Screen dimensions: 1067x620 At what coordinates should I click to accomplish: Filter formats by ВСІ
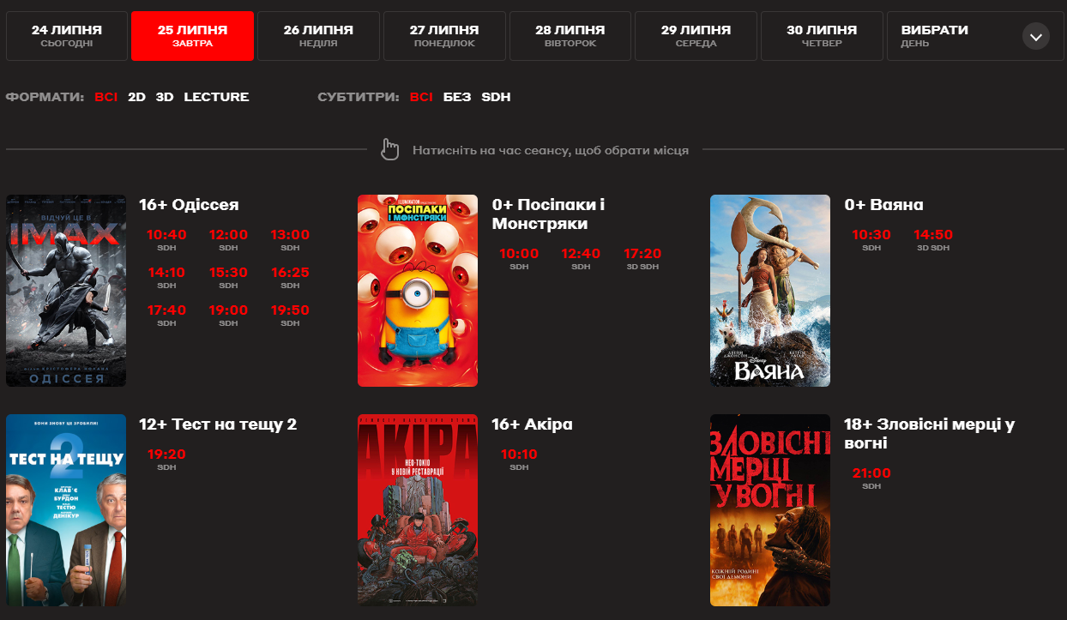coord(106,97)
